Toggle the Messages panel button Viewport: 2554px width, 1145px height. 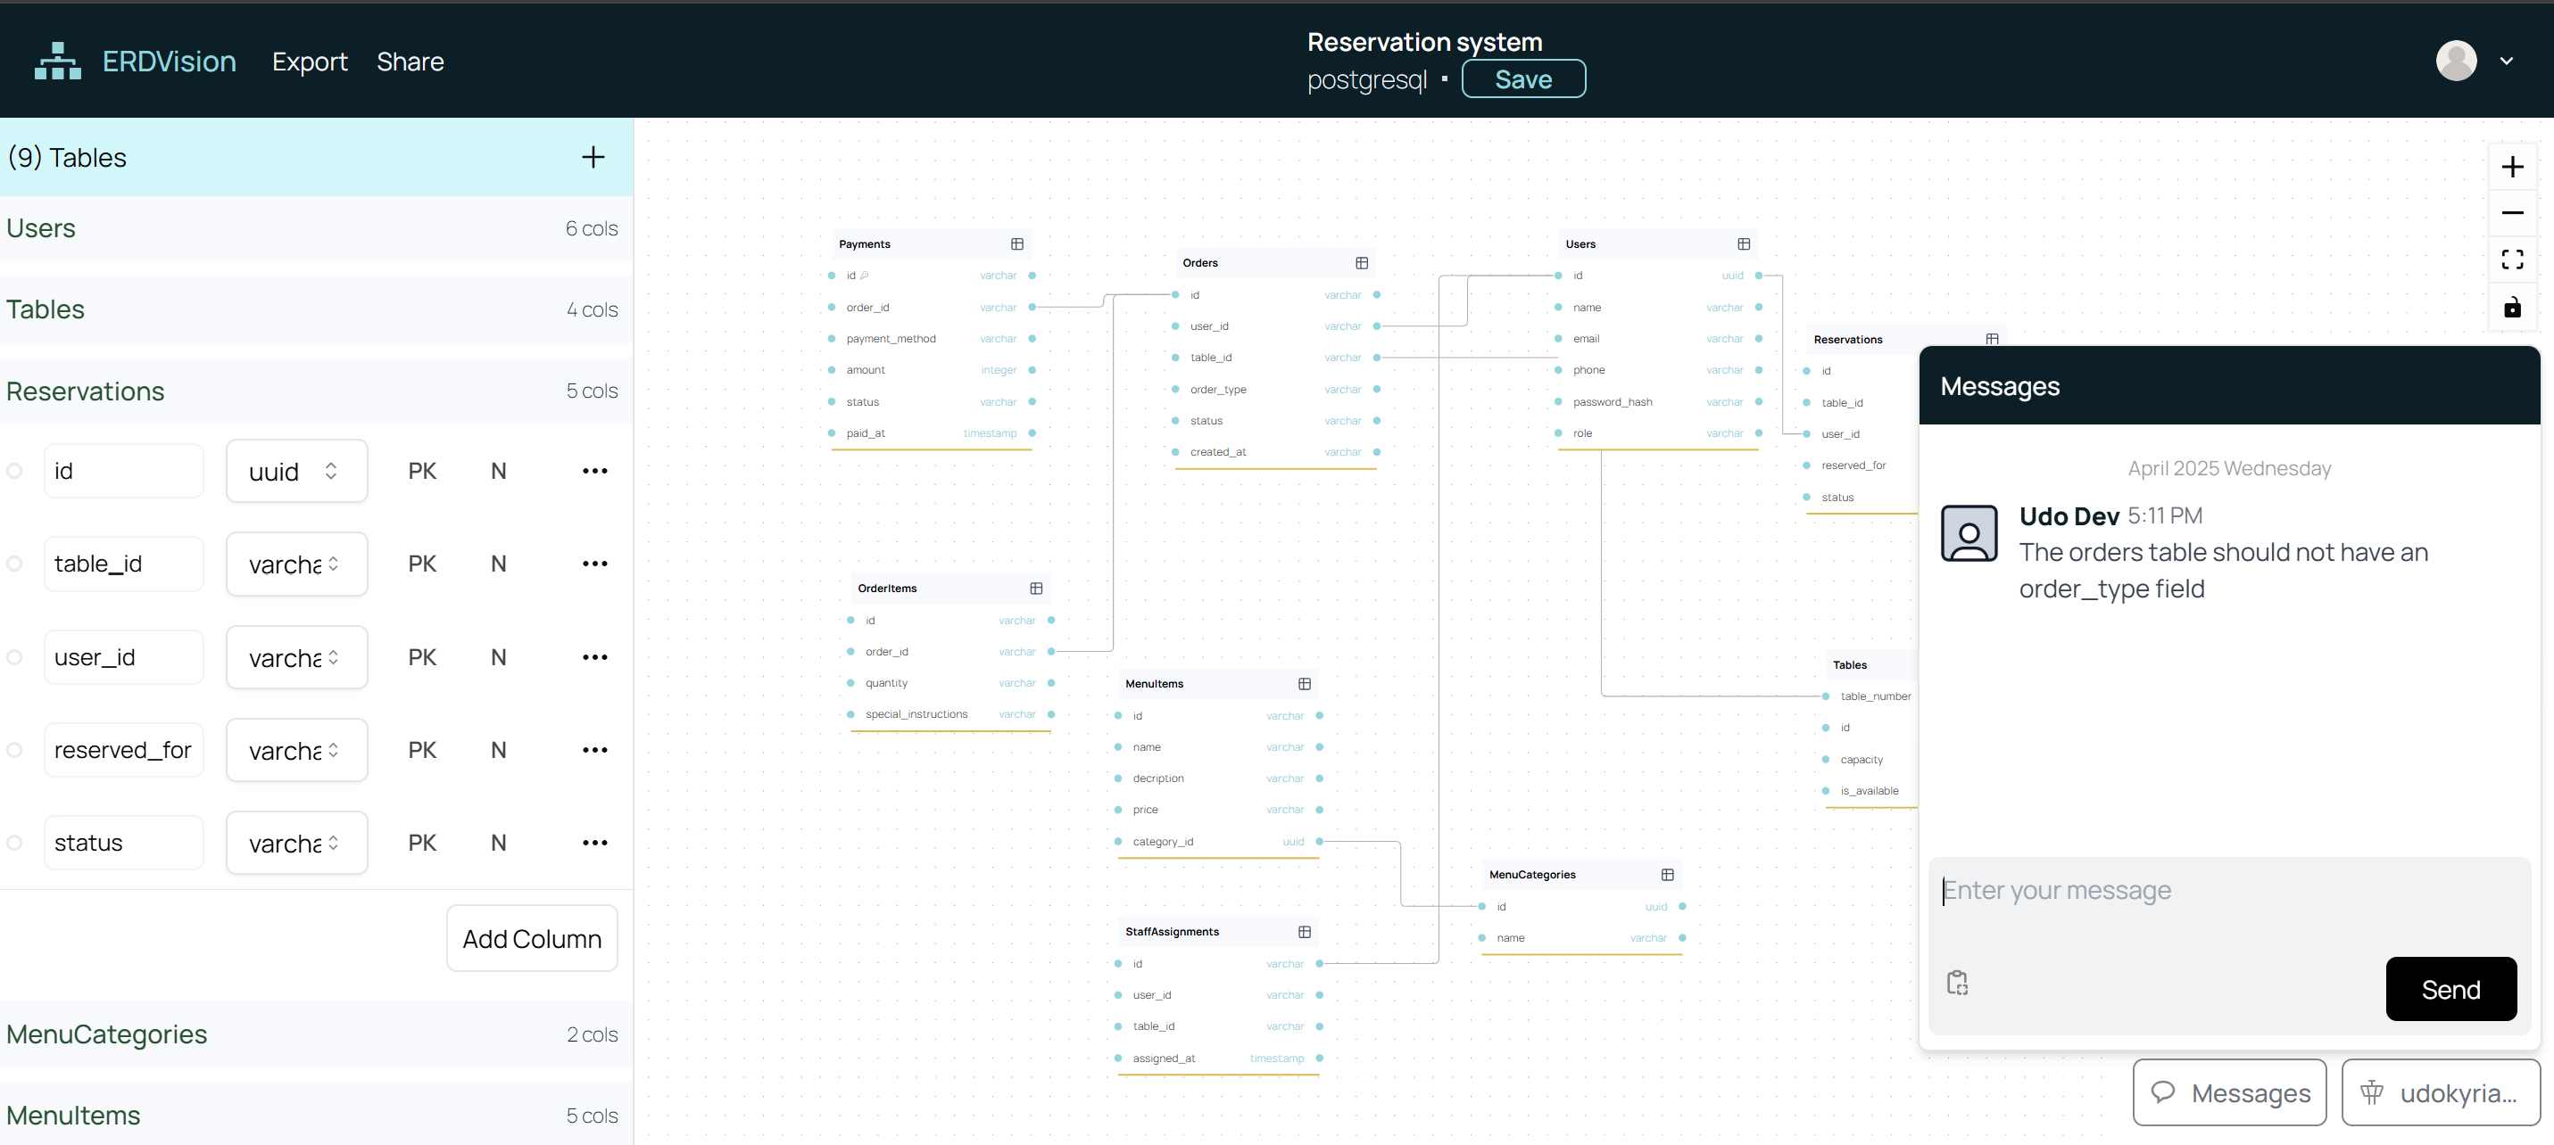2230,1092
